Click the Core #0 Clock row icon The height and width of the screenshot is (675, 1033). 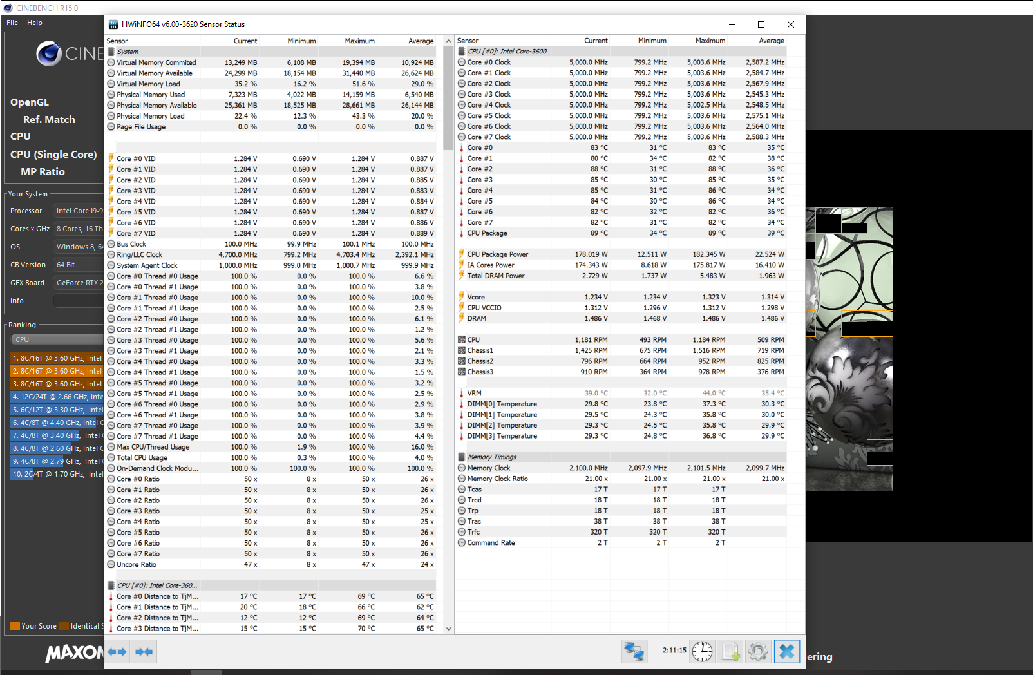pos(462,62)
